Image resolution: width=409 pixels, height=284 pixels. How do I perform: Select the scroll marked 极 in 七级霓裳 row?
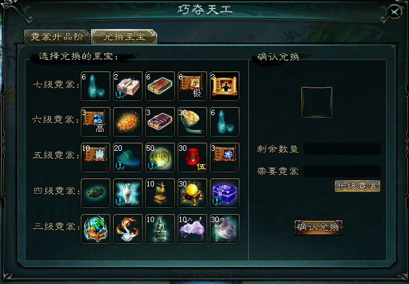pos(192,86)
